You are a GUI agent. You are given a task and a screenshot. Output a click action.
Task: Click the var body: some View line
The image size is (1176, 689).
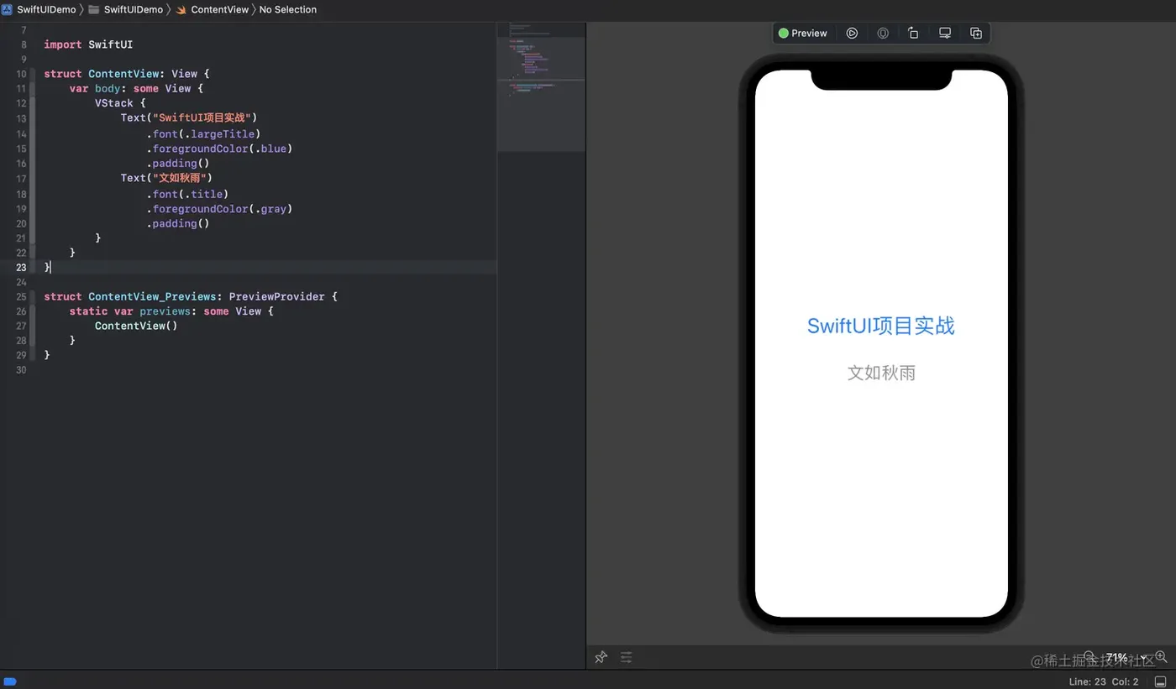pyautogui.click(x=136, y=88)
